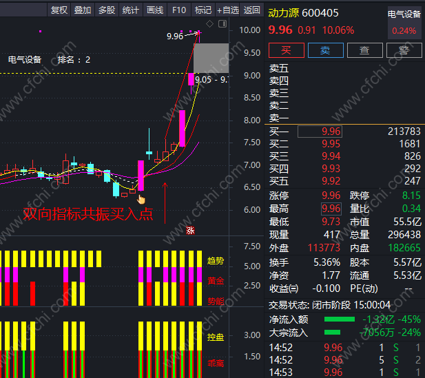Screen dimensions: 425x378
Task: Click the 涨停 limit-up price 9.96
Action: tap(331, 196)
